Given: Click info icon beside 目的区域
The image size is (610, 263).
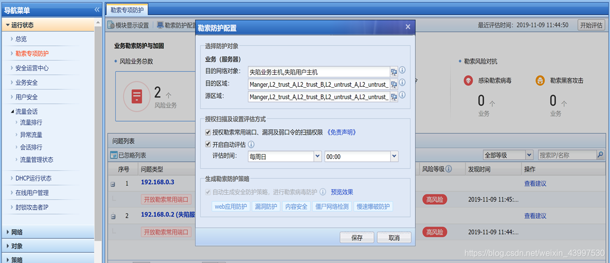Looking at the screenshot, I should point(403,83).
